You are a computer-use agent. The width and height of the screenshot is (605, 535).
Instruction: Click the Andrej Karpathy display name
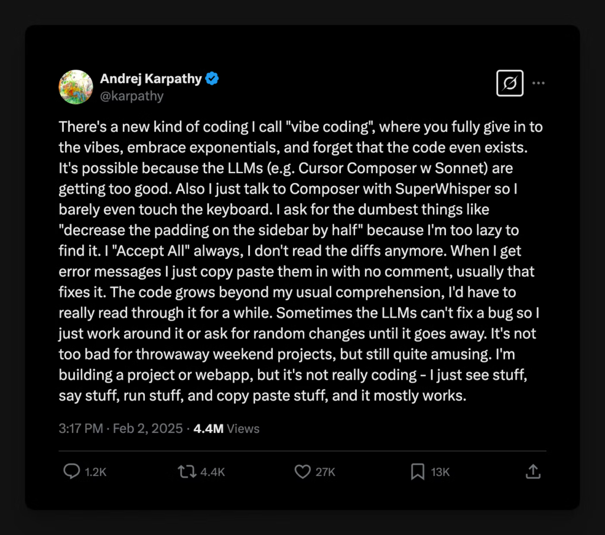pyautogui.click(x=151, y=79)
